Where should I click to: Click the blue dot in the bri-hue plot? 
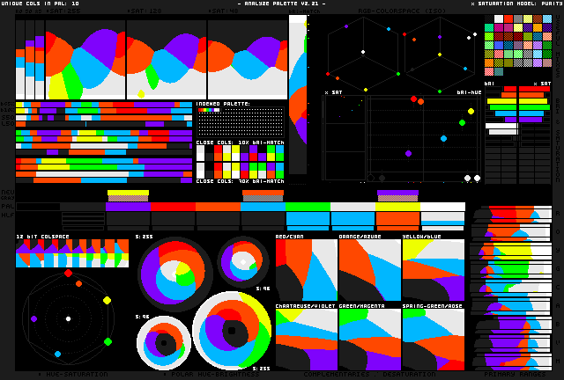[x=443, y=138]
